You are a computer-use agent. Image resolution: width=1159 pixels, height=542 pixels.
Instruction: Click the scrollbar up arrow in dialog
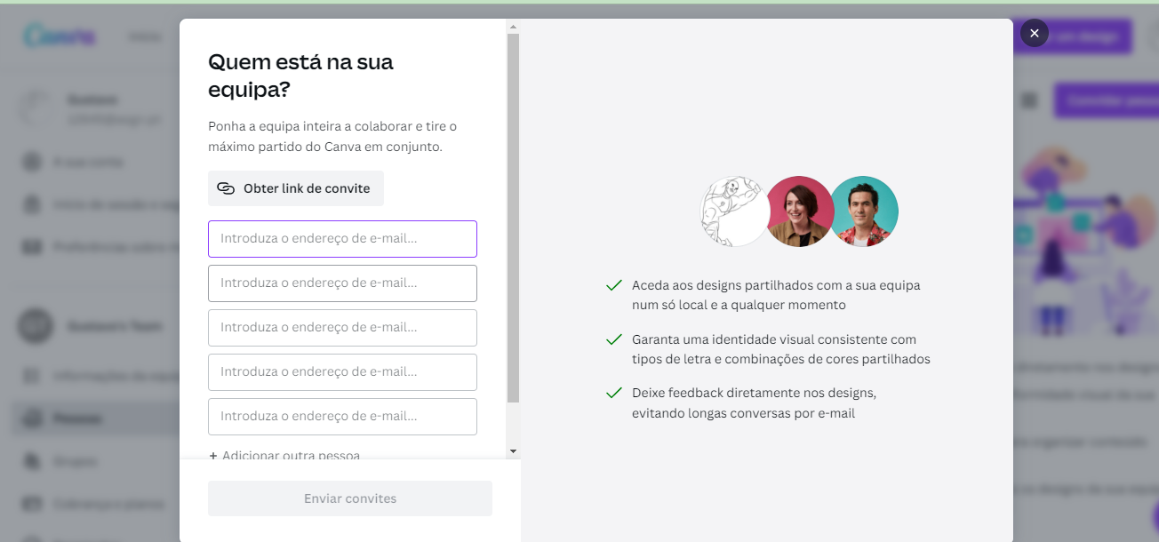point(513,27)
